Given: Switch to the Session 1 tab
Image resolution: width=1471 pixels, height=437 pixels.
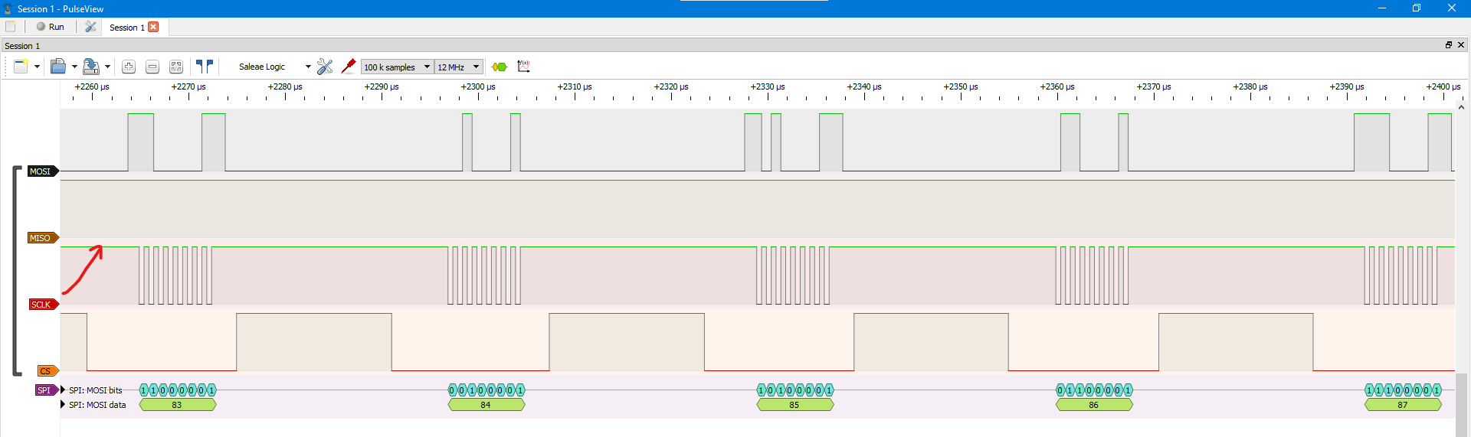Looking at the screenshot, I should 126,28.
